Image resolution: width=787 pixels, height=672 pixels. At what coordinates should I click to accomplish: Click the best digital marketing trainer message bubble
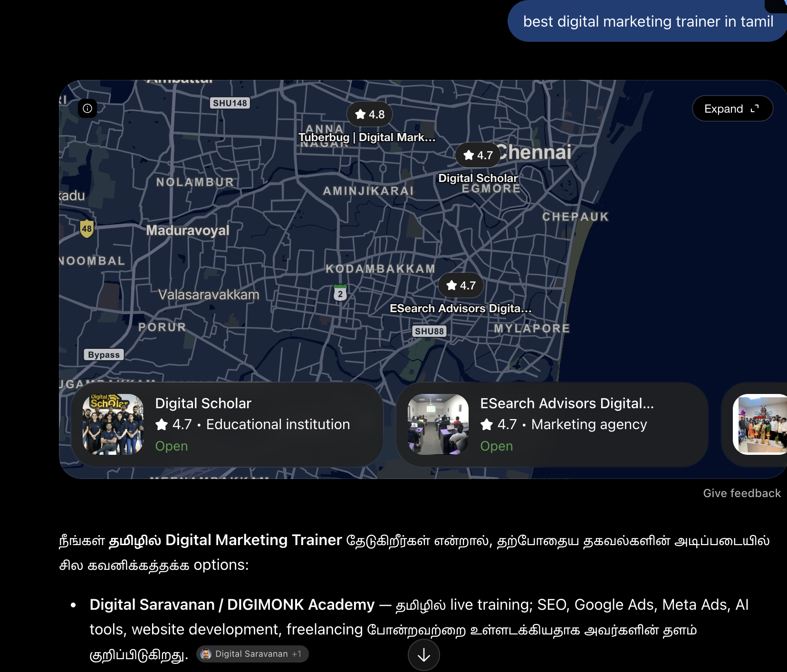647,21
